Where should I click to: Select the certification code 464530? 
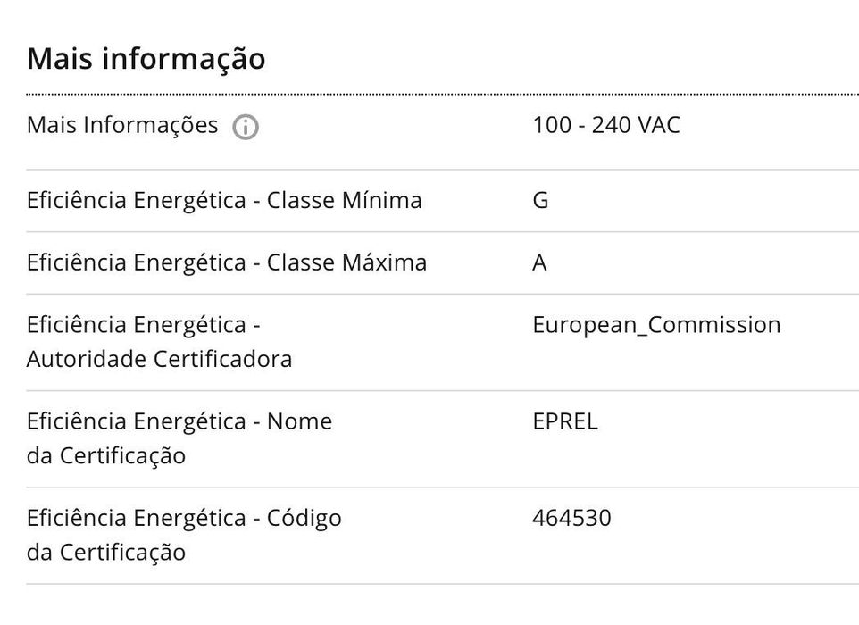tap(571, 518)
